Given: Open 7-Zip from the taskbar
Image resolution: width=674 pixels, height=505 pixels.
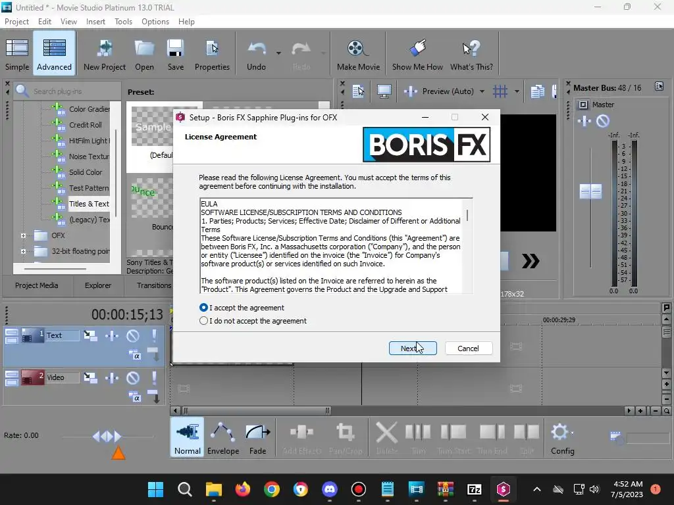Looking at the screenshot, I should pyautogui.click(x=475, y=489).
